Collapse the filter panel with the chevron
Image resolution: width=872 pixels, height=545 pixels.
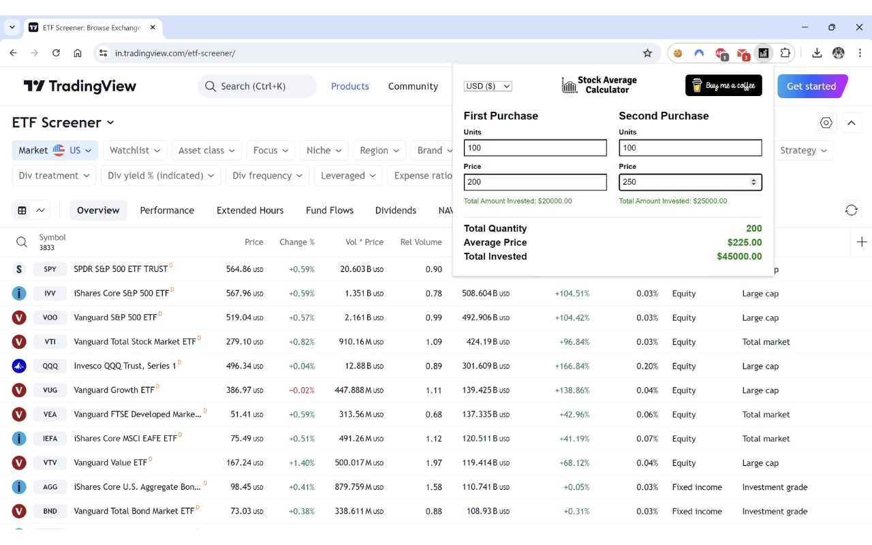pyautogui.click(x=851, y=123)
